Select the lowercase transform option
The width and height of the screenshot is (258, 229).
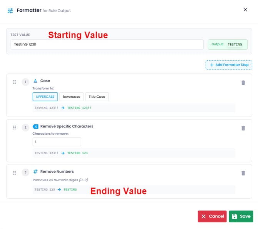72,97
